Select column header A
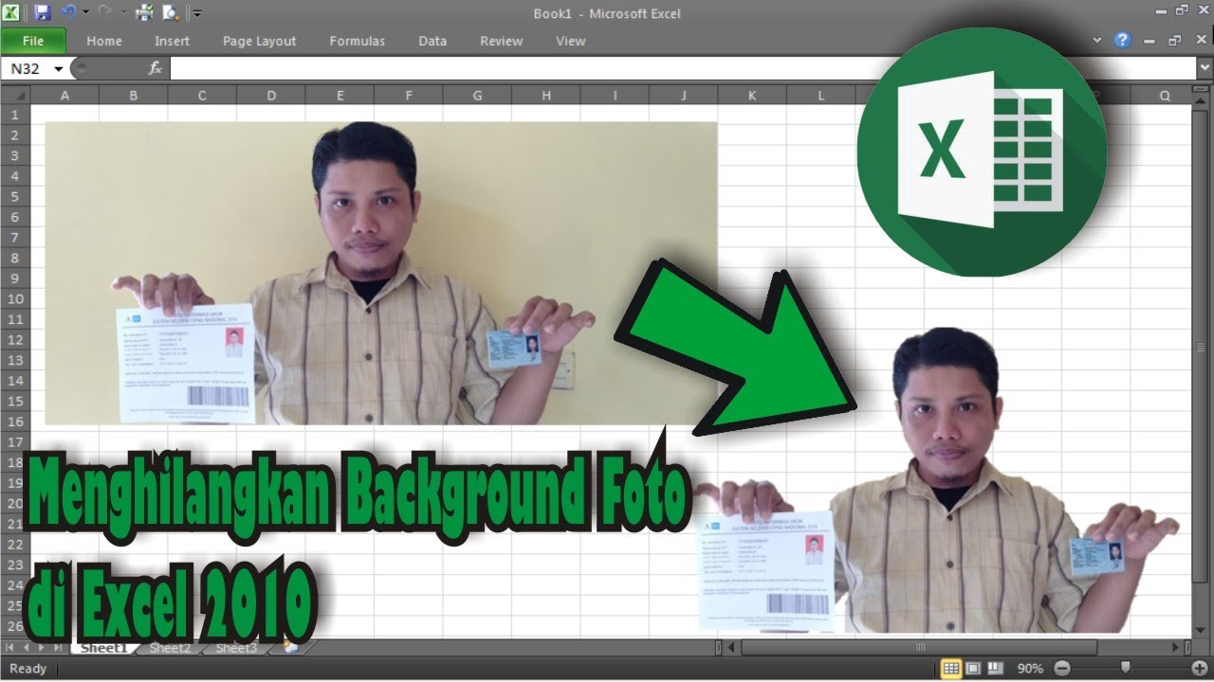The image size is (1214, 682). coord(64,95)
